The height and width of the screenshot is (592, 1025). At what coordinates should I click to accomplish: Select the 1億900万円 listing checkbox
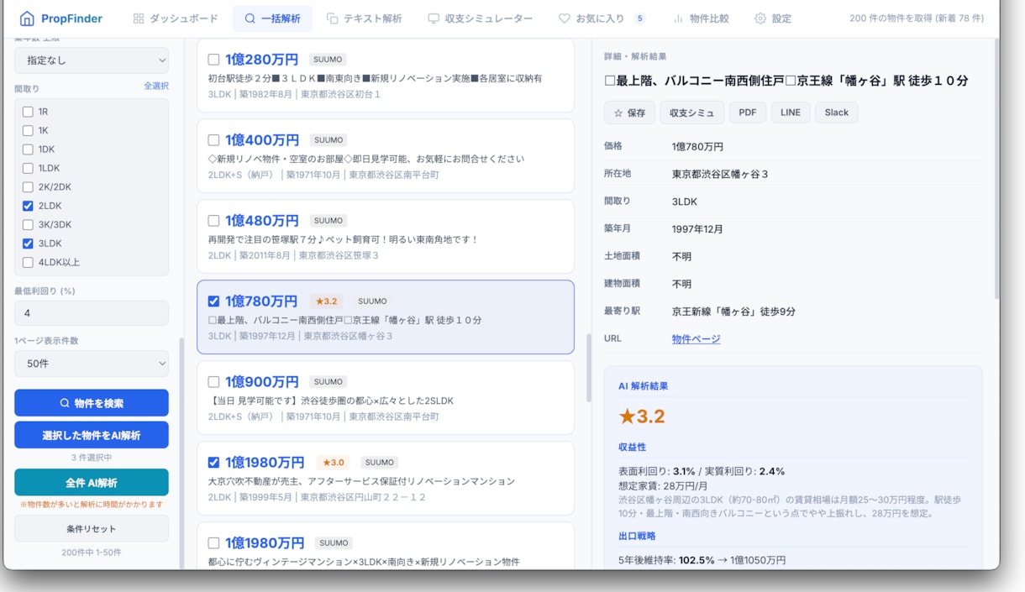pos(213,382)
